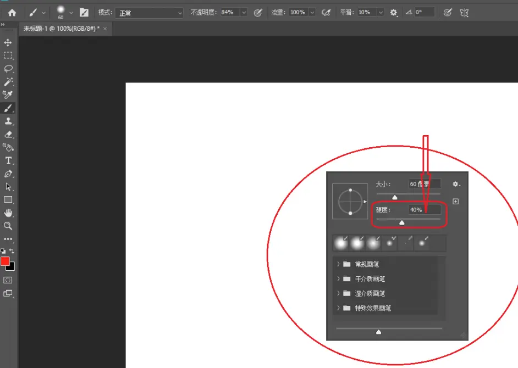Expand the toolbar double-arrow
This screenshot has height=368, width=518.
coord(3,24)
